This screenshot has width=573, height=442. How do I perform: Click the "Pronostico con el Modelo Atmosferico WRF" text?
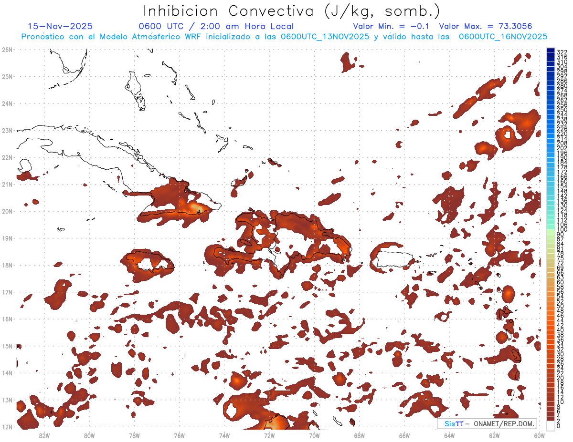point(112,36)
